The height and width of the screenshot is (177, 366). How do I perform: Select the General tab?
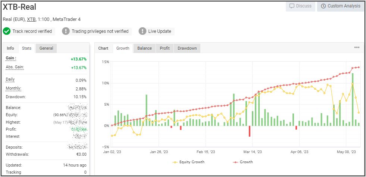click(x=46, y=48)
